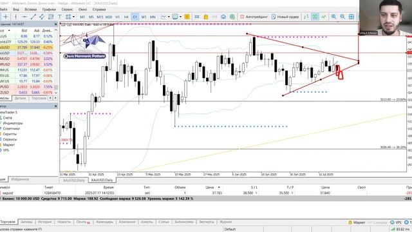The width and height of the screenshot is (412, 232).
Task: Zoom out the chart
Action: tap(342, 17)
